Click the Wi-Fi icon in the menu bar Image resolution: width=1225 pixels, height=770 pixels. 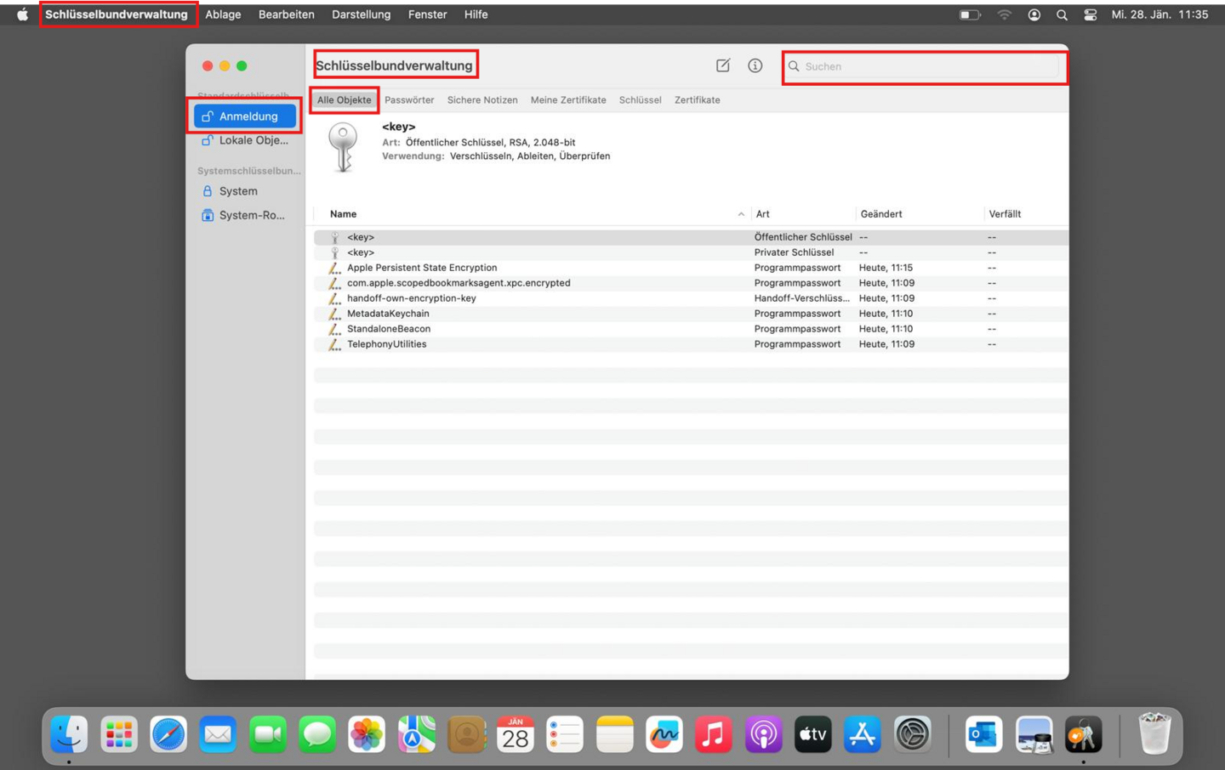coord(1003,14)
